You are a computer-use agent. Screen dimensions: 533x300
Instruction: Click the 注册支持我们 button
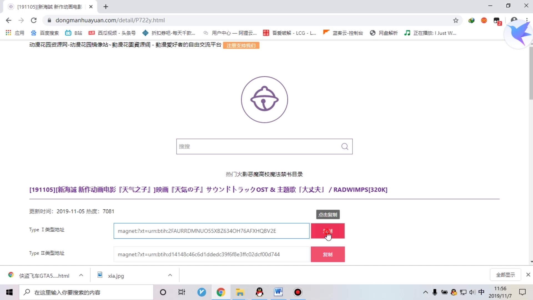click(x=241, y=45)
